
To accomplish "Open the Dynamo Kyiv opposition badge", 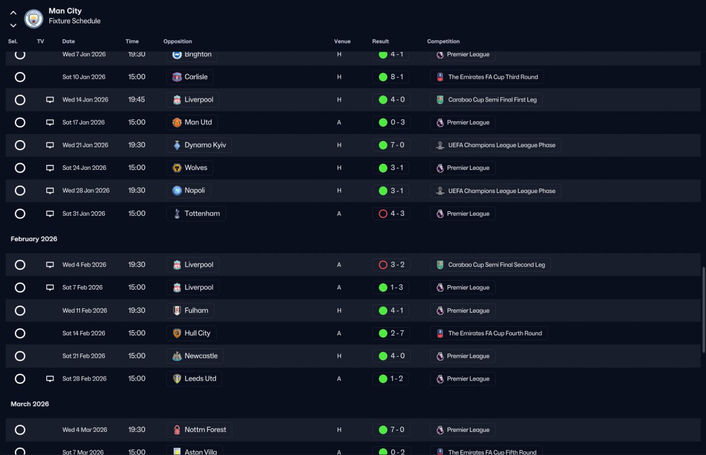I will (x=177, y=145).
